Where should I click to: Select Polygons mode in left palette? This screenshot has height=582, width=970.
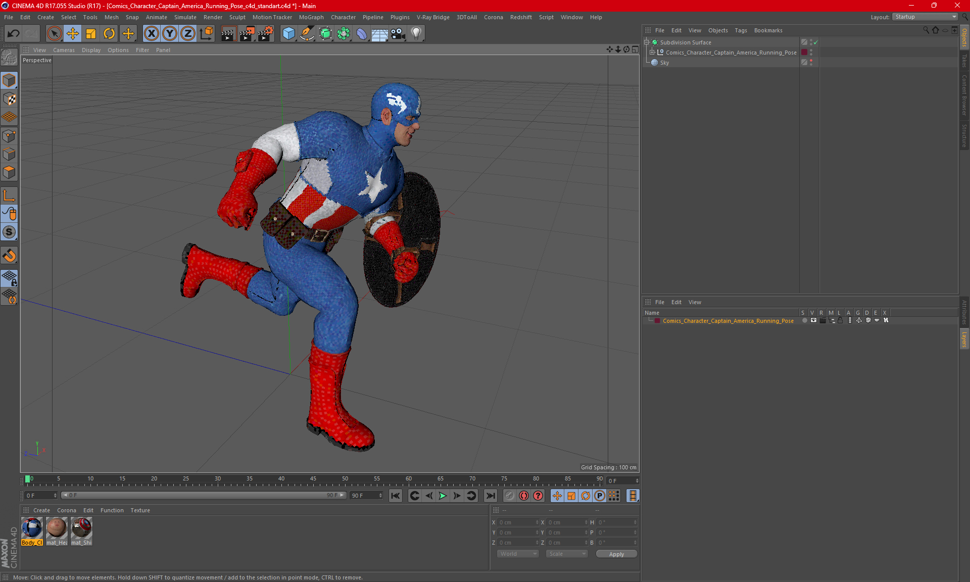(9, 172)
